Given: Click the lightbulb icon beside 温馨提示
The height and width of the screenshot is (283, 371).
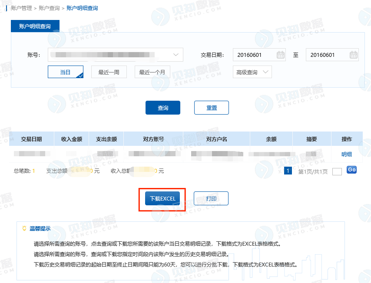Looking at the screenshot, I should click(x=24, y=228).
